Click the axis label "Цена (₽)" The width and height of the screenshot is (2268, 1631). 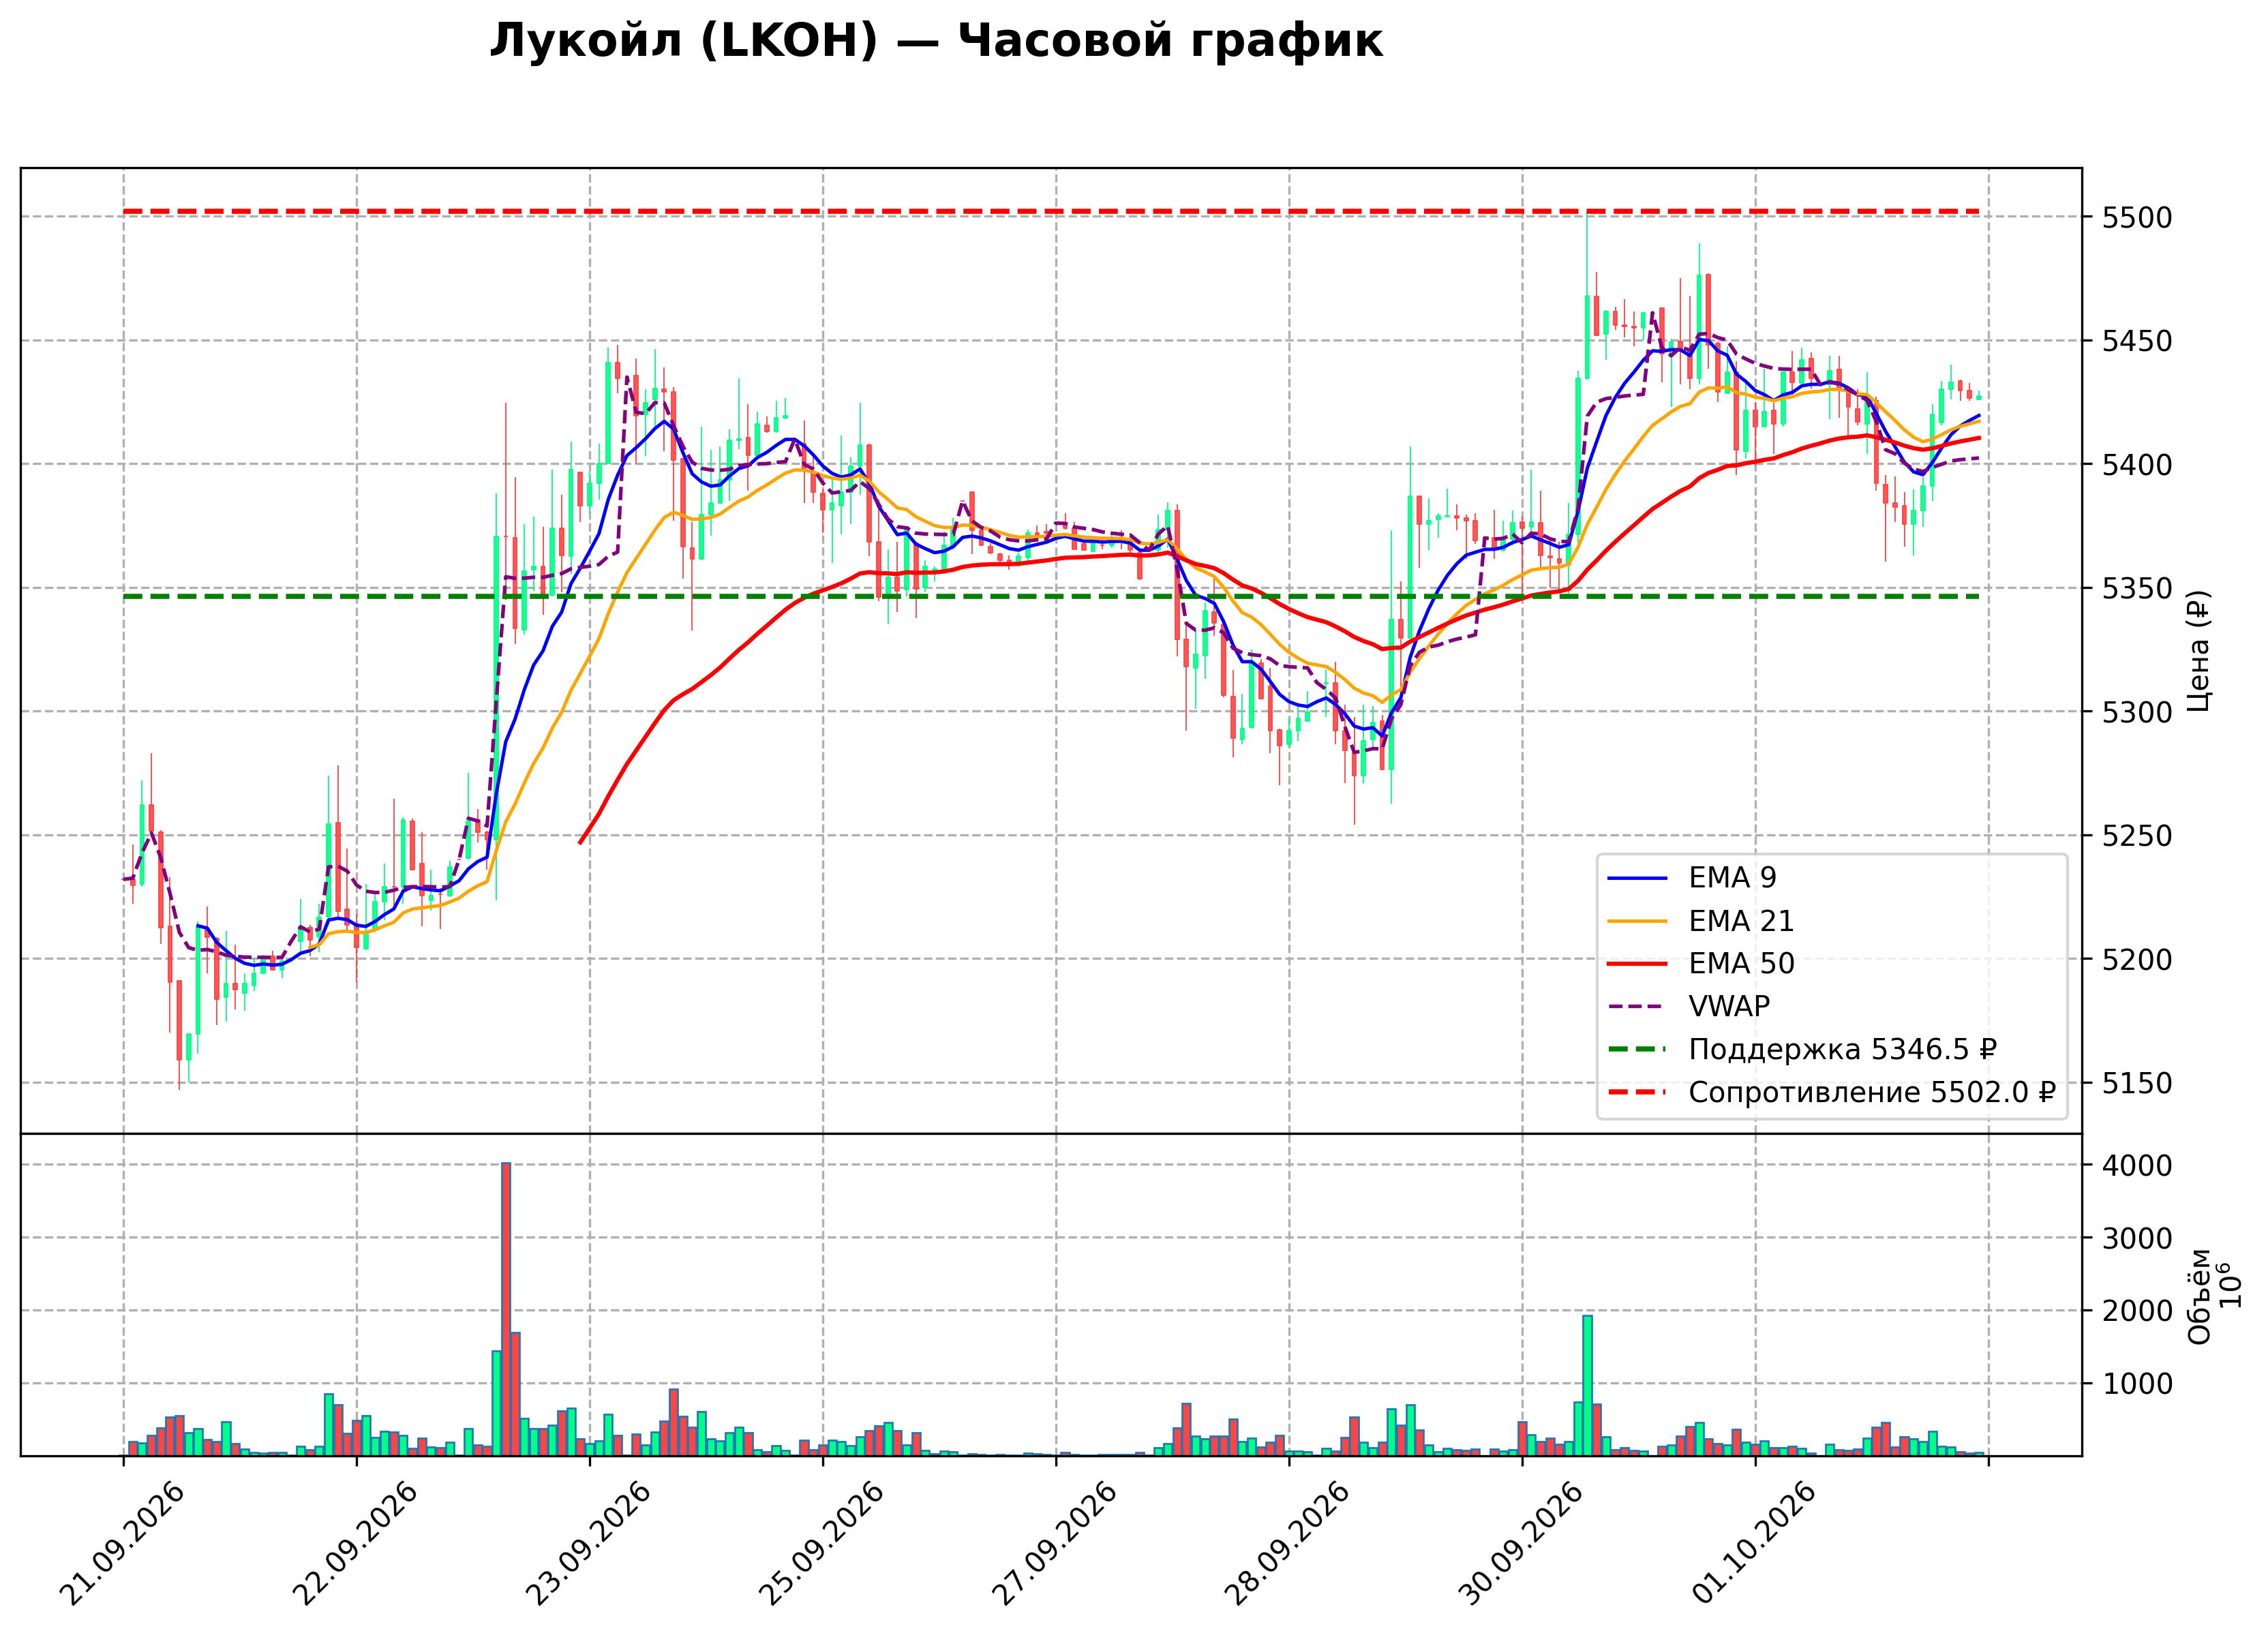pos(2199,651)
